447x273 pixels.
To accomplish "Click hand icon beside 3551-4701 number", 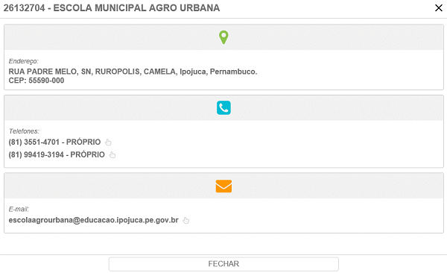I will [x=108, y=142].
